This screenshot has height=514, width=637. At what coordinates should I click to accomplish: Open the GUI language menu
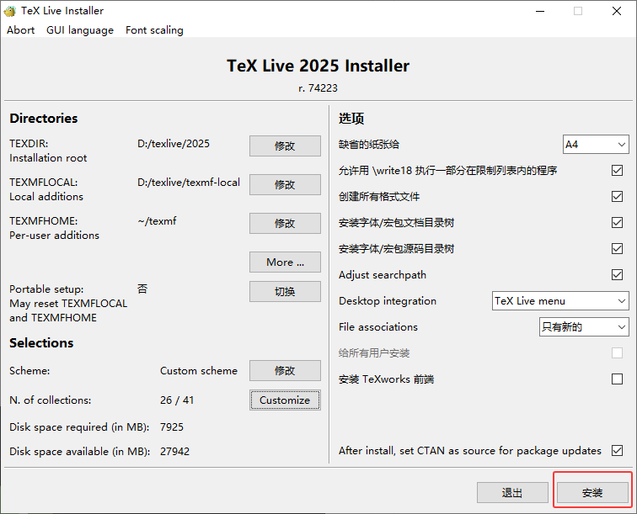click(80, 30)
